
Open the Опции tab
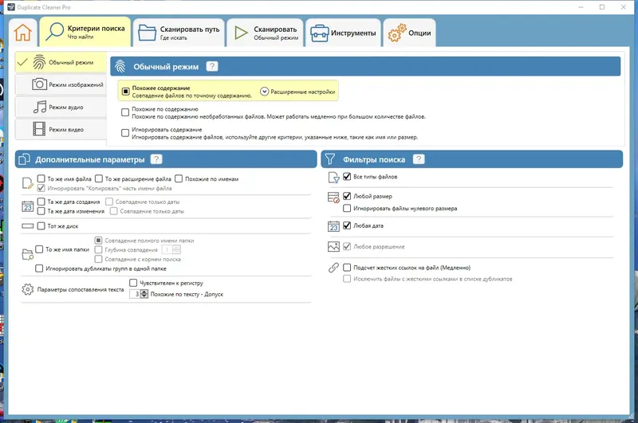(409, 33)
